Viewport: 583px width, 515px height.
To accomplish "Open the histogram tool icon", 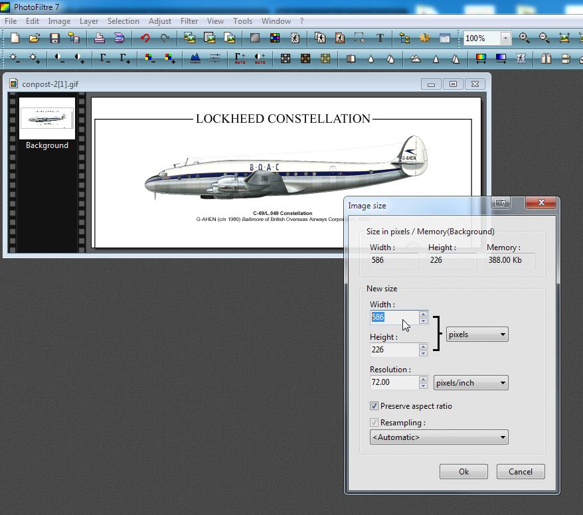I will [x=195, y=58].
